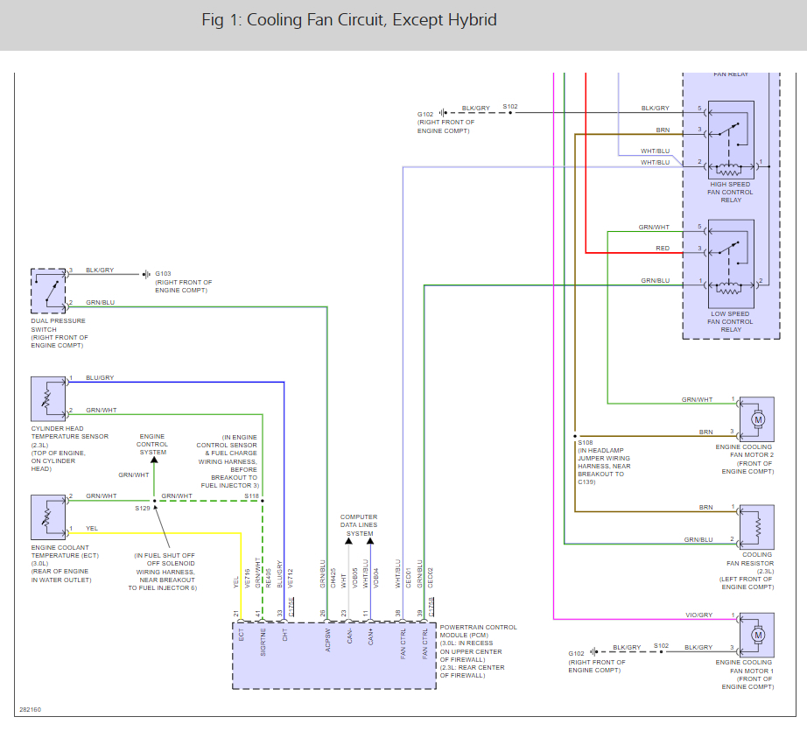Click 'GRN/BLU' label at Cooling Fan Resistor pin 2
Image resolution: width=807 pixels, height=731 pixels.
pos(698,539)
